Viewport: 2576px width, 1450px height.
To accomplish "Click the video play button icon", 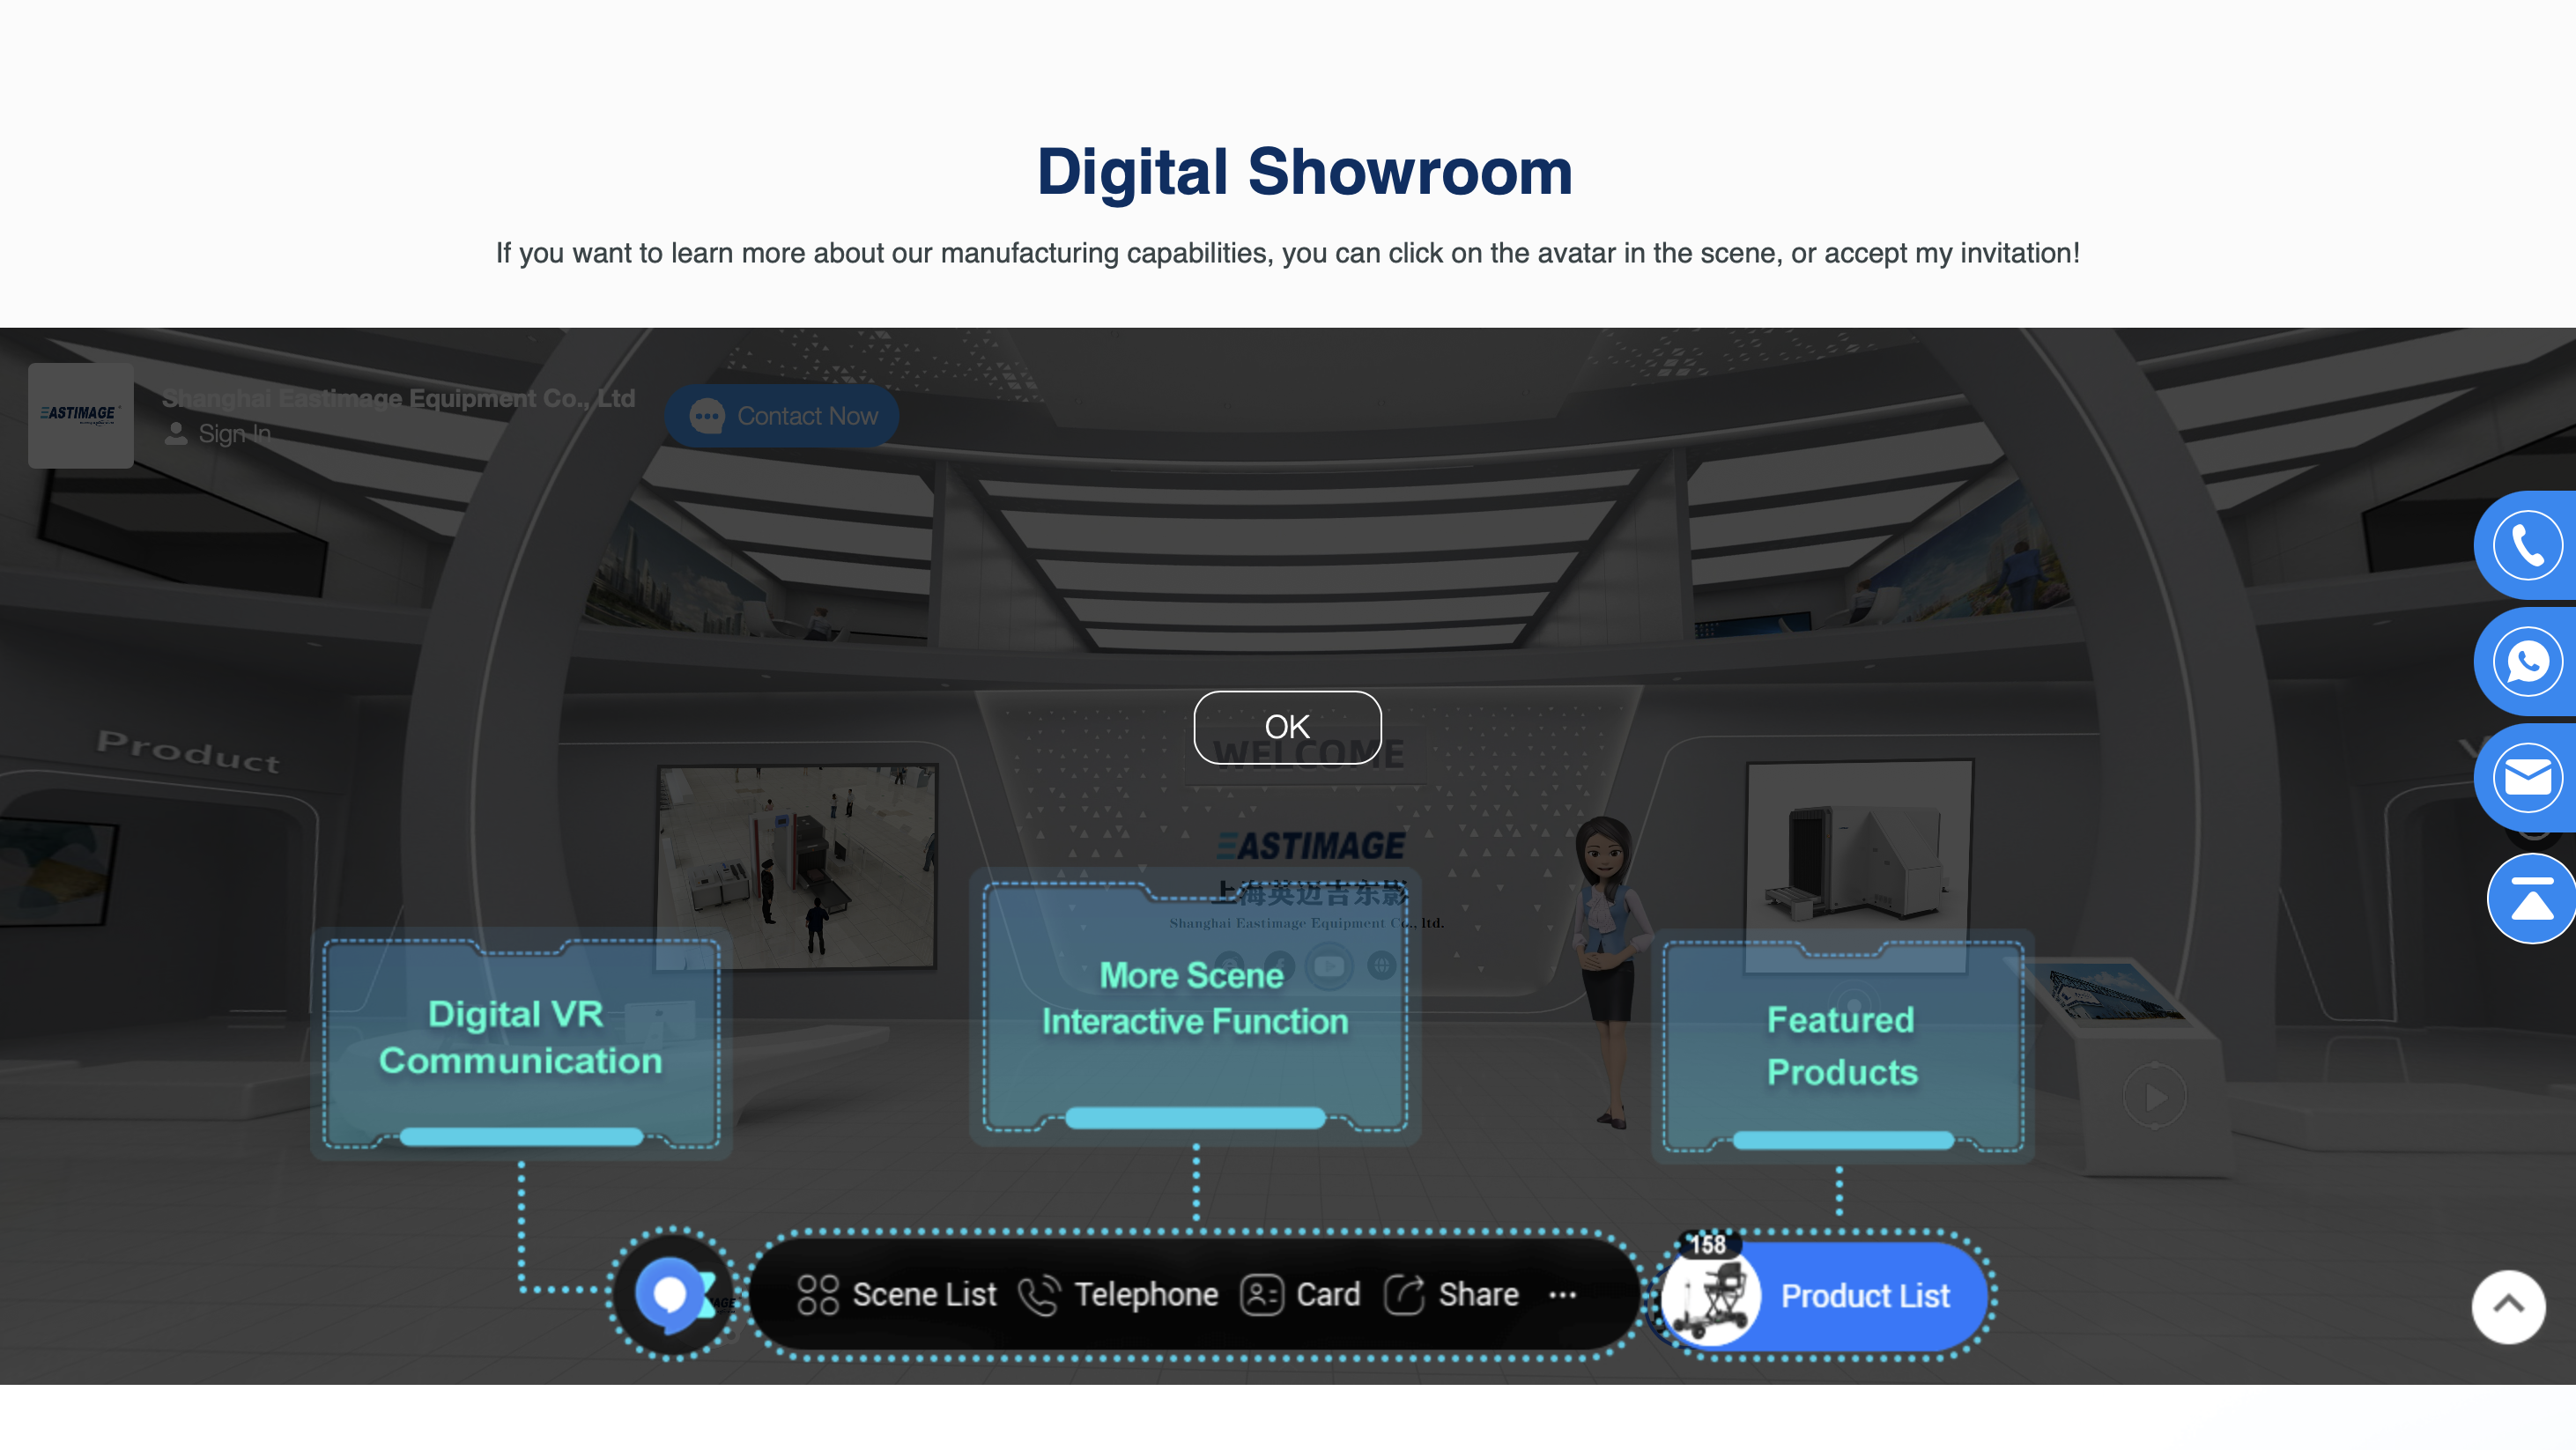I will (x=2154, y=1097).
